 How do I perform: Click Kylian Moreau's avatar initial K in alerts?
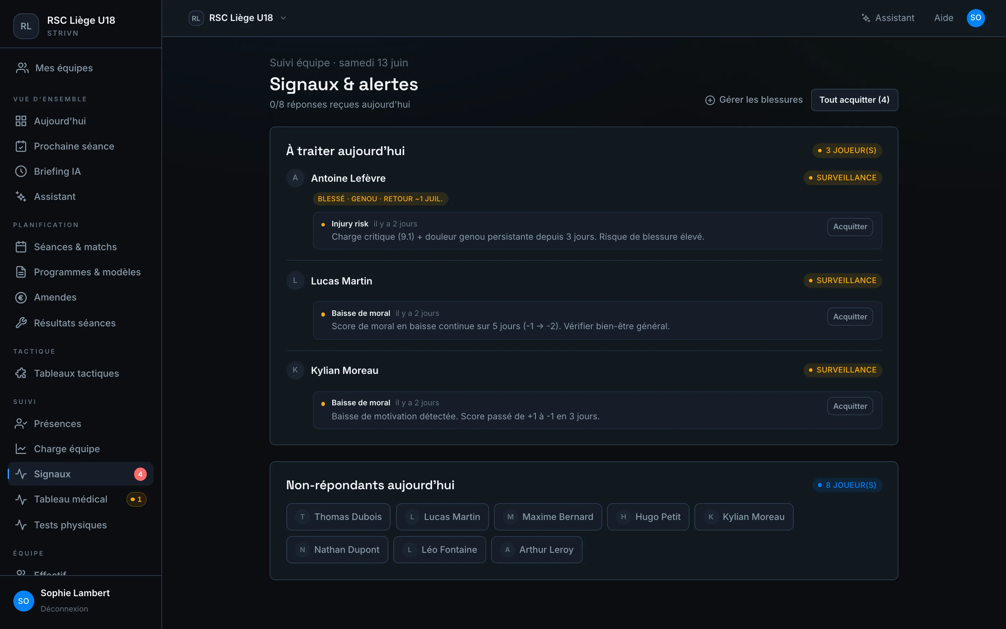pos(295,370)
